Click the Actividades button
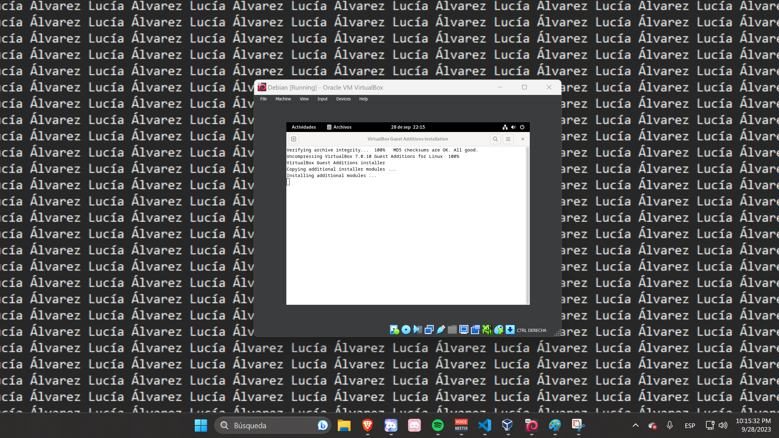 (x=303, y=127)
